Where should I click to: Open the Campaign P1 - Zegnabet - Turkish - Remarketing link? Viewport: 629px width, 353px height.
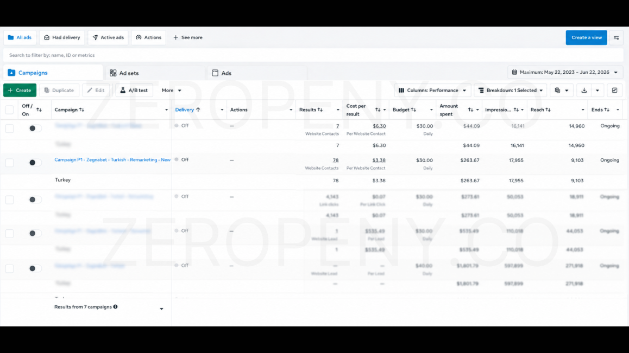coord(112,160)
